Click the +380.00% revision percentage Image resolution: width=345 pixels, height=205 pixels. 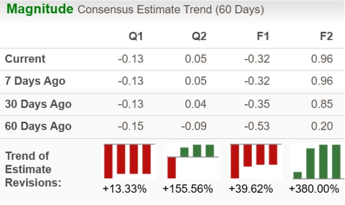click(314, 189)
